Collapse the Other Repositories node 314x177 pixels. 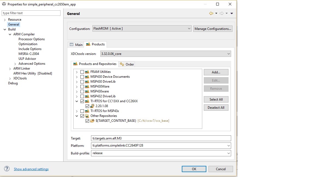pos(77,116)
